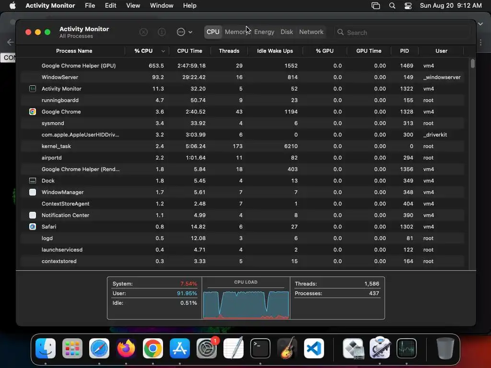Sort by CPU Time column header
491x368 pixels.
(189, 51)
